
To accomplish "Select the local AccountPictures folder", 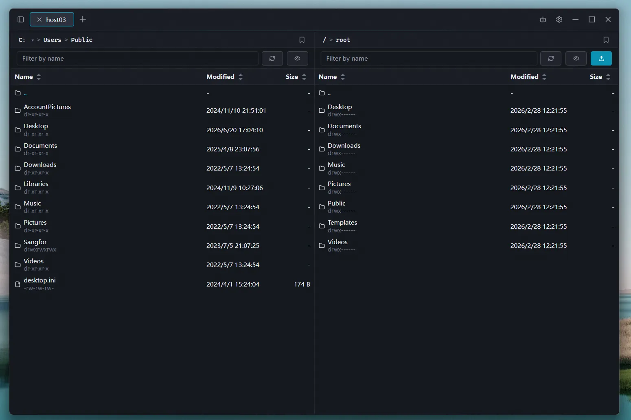I will 162,110.
